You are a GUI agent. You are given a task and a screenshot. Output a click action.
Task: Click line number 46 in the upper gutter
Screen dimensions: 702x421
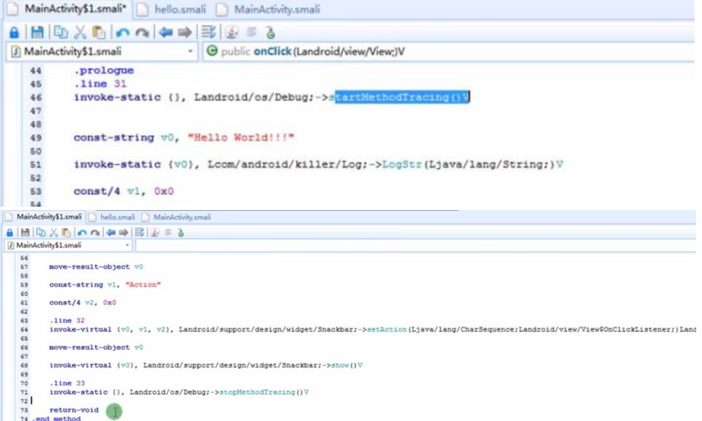pos(36,98)
